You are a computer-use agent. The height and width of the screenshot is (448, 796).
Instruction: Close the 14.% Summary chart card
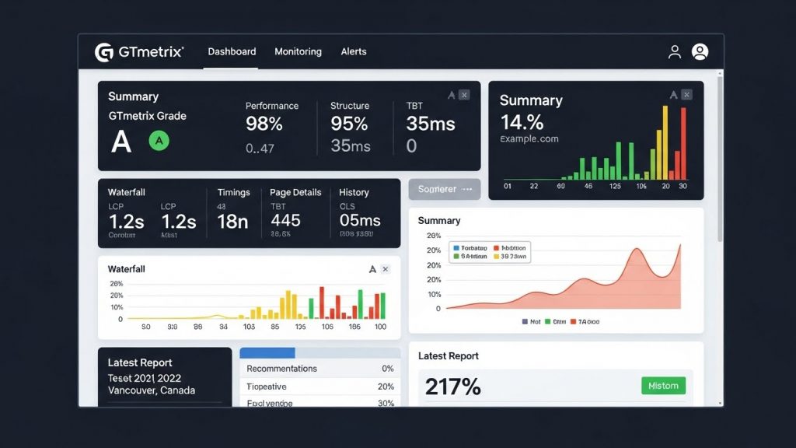[x=686, y=95]
